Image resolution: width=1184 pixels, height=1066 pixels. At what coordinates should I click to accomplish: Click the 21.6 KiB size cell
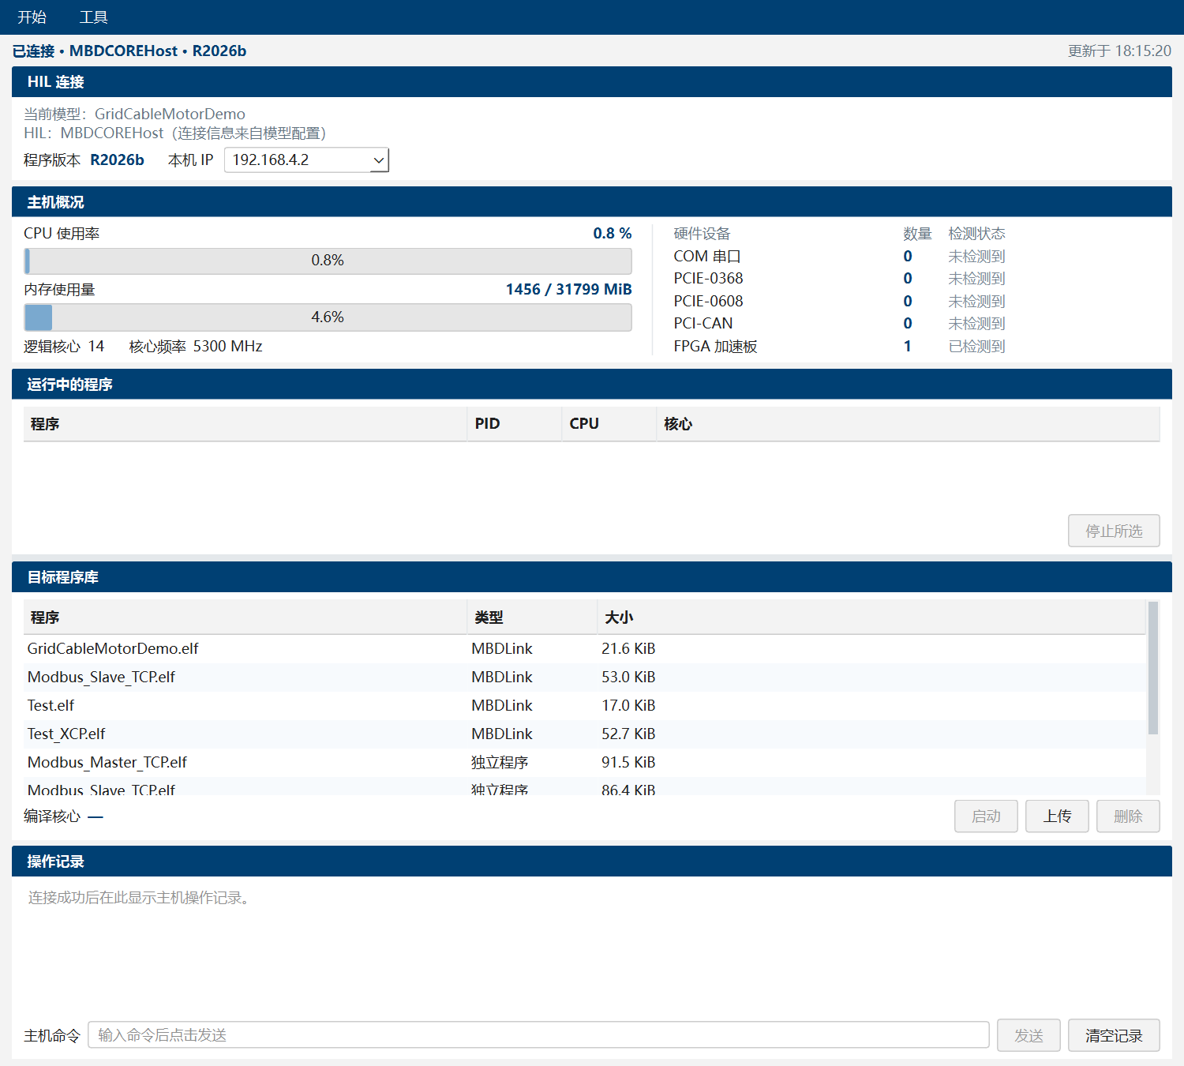pos(628,649)
